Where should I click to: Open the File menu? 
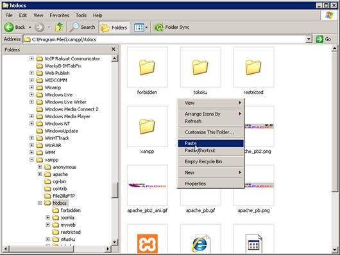coord(9,15)
